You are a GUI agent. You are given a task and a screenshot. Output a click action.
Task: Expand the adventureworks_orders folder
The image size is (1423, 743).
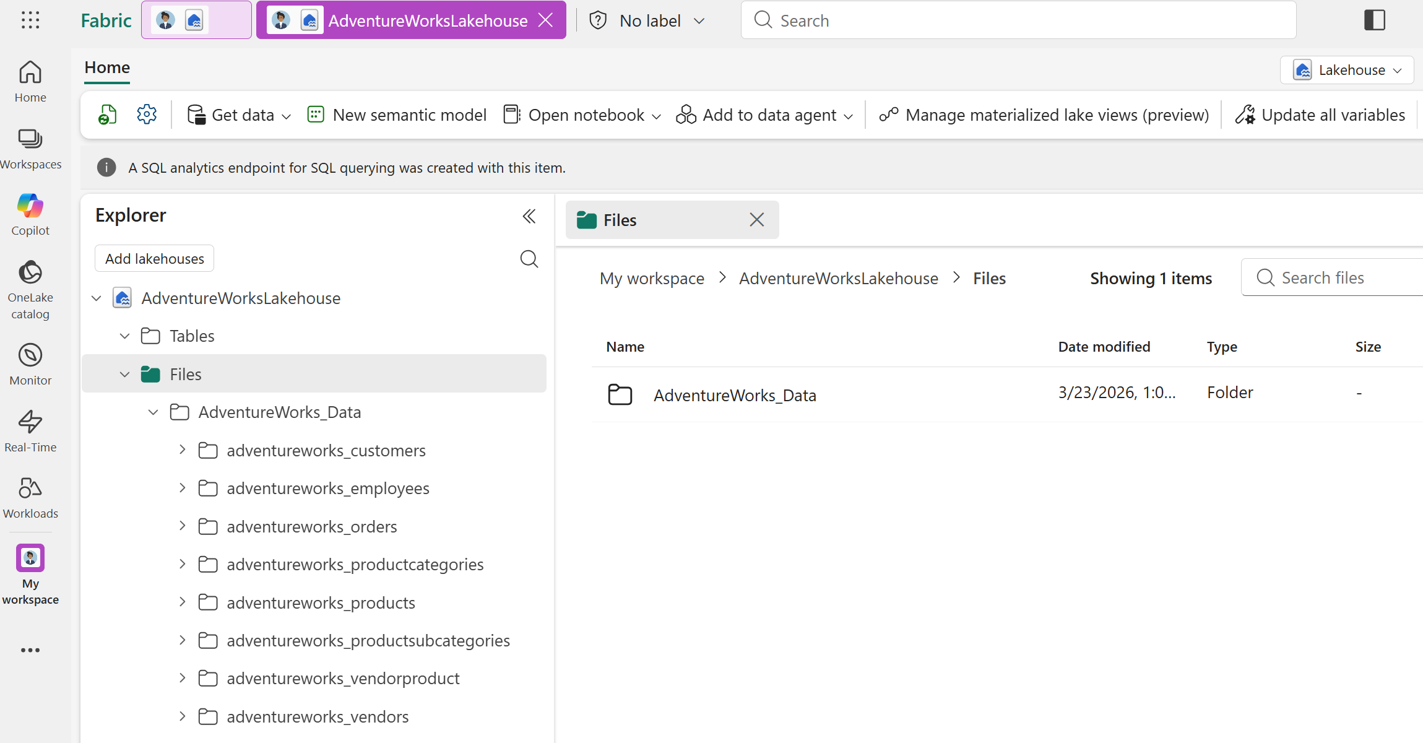tap(182, 526)
